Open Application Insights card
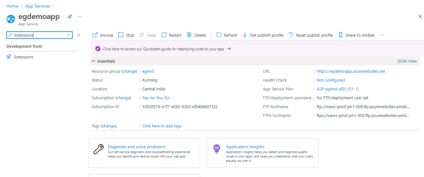The height and width of the screenshot is (177, 424). coord(263,153)
